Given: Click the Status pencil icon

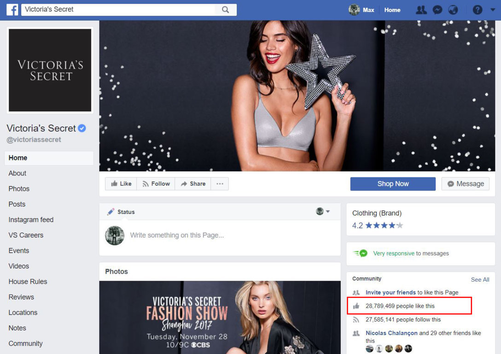Looking at the screenshot, I should click(x=111, y=212).
